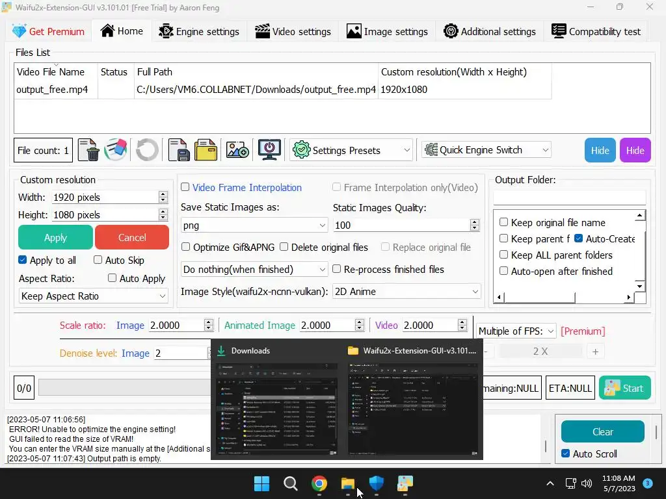Click the Clear log button

[603, 431]
